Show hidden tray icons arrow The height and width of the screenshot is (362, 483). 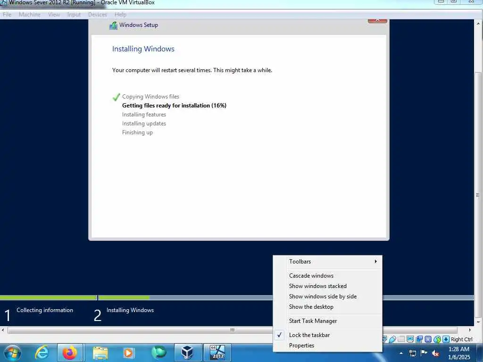point(401,353)
